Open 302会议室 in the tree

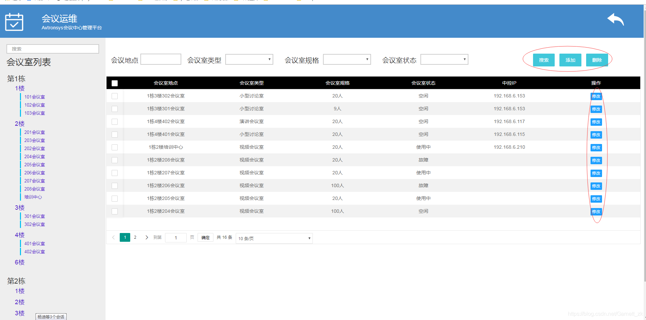pyautogui.click(x=34, y=224)
